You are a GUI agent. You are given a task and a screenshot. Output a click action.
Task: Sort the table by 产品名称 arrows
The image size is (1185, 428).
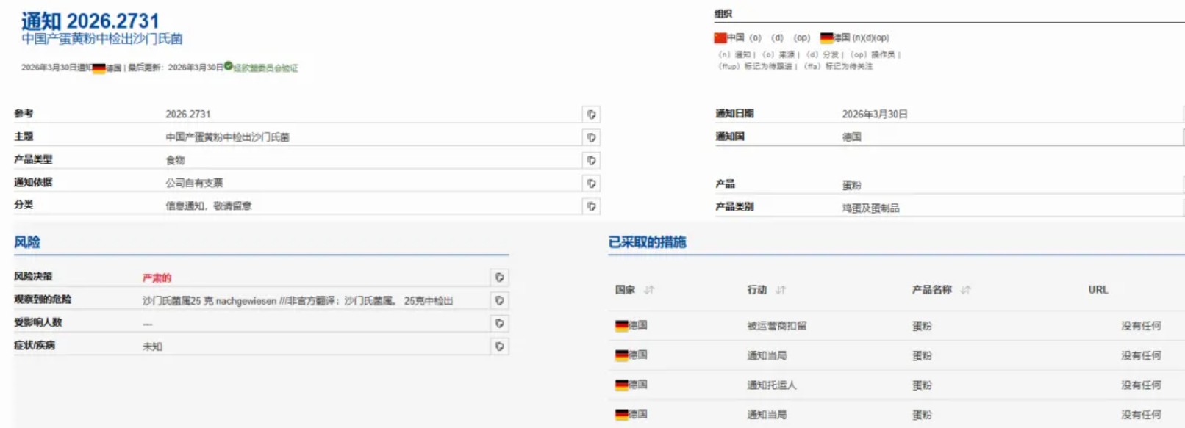pos(965,290)
